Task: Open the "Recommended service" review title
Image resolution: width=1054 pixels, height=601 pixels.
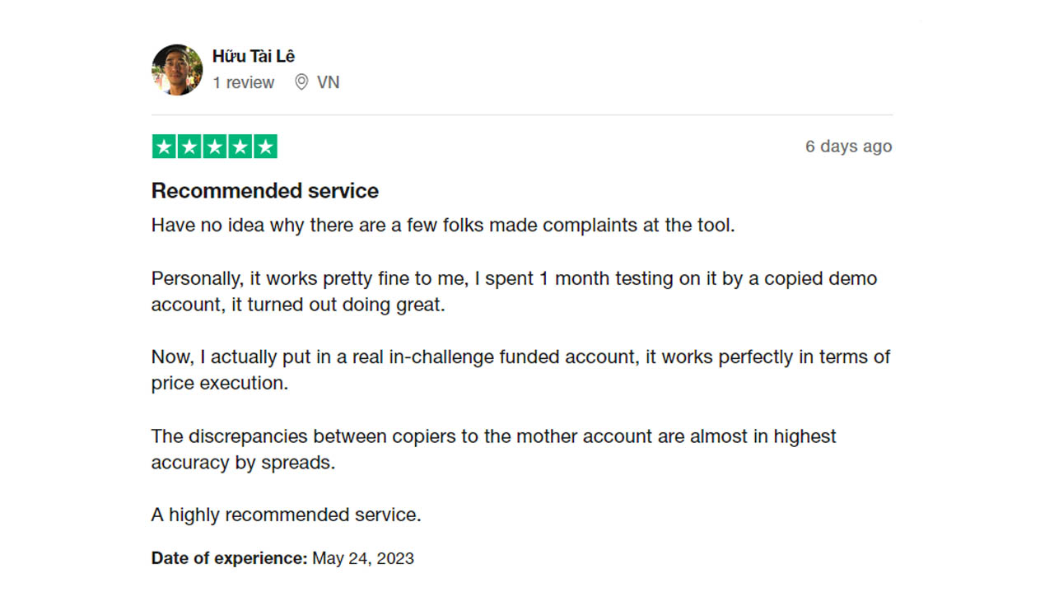Action: coord(265,191)
